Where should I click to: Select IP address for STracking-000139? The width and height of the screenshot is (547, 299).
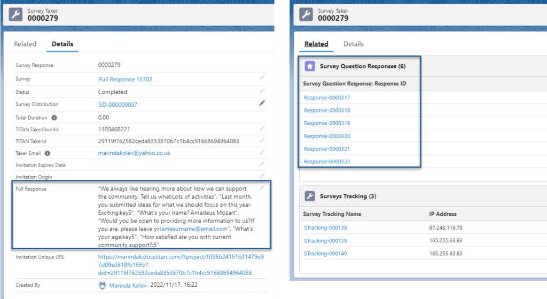pyautogui.click(x=446, y=240)
